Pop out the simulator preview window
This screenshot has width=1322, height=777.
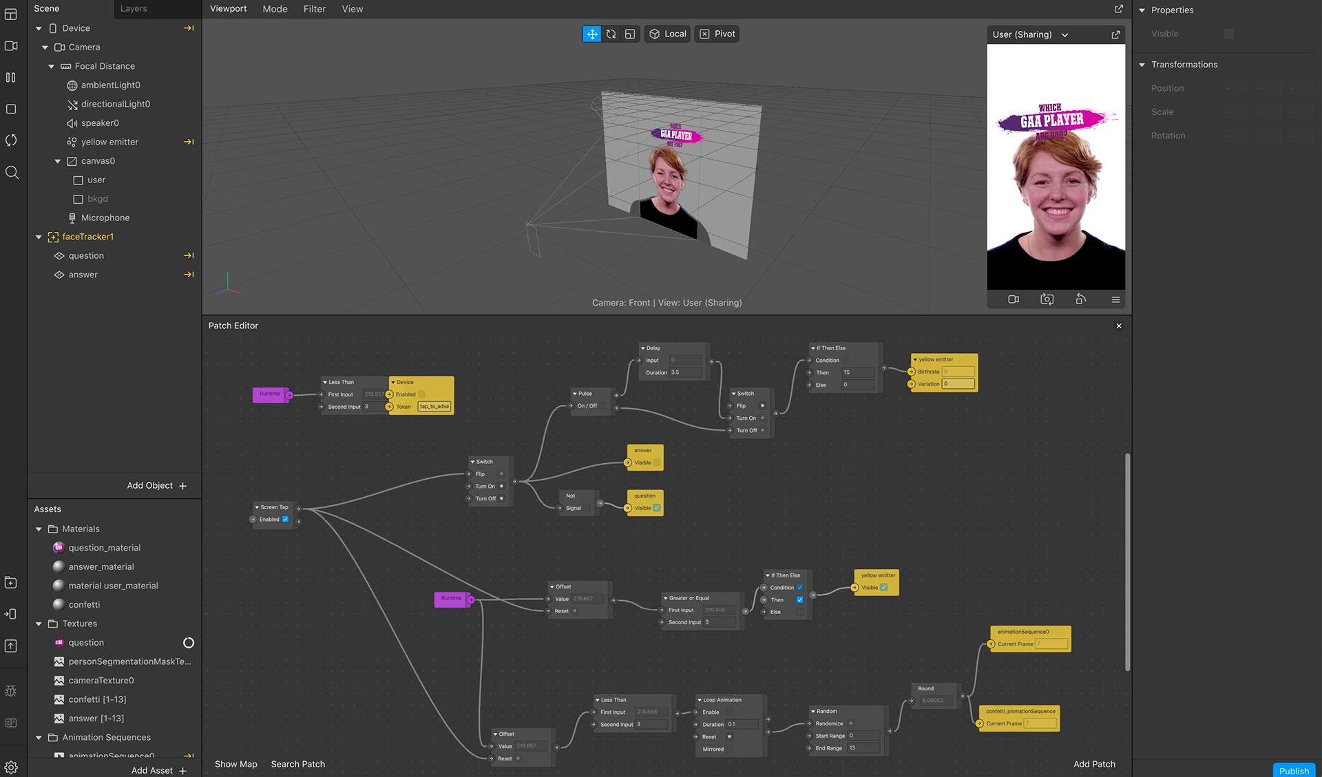point(1115,34)
